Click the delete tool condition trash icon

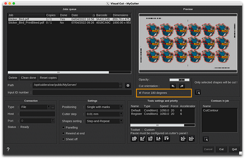150,139
